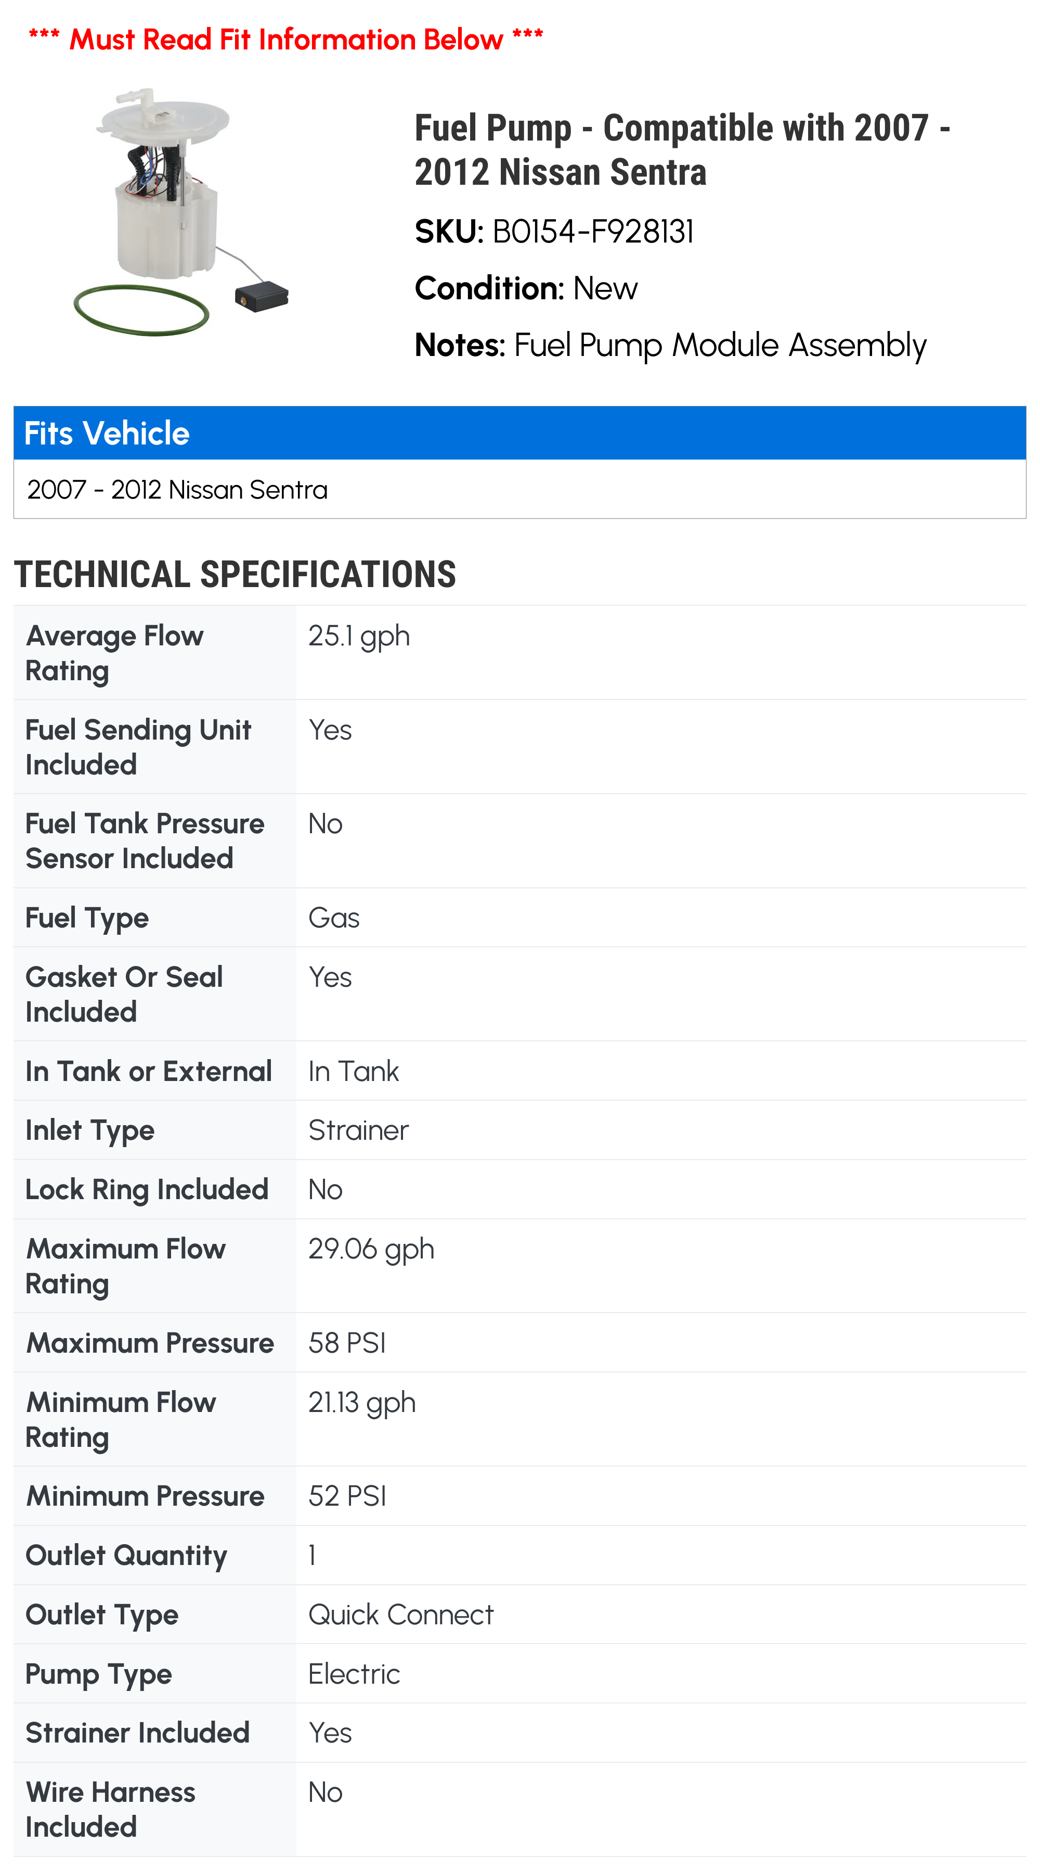Click the Fuel Sending Unit Included label
The width and height of the screenshot is (1040, 1870).
pyautogui.click(x=138, y=747)
